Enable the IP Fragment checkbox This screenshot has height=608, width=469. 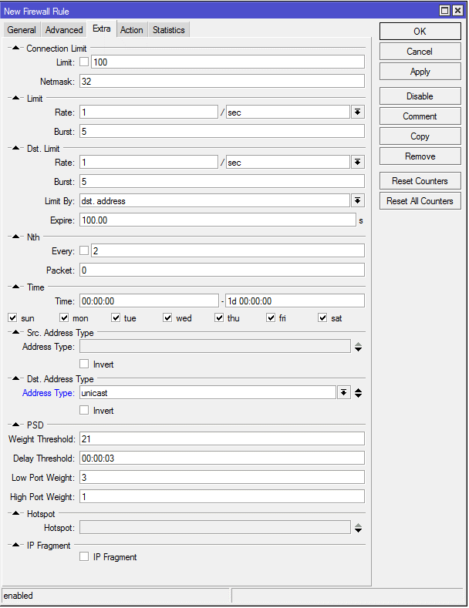84,556
